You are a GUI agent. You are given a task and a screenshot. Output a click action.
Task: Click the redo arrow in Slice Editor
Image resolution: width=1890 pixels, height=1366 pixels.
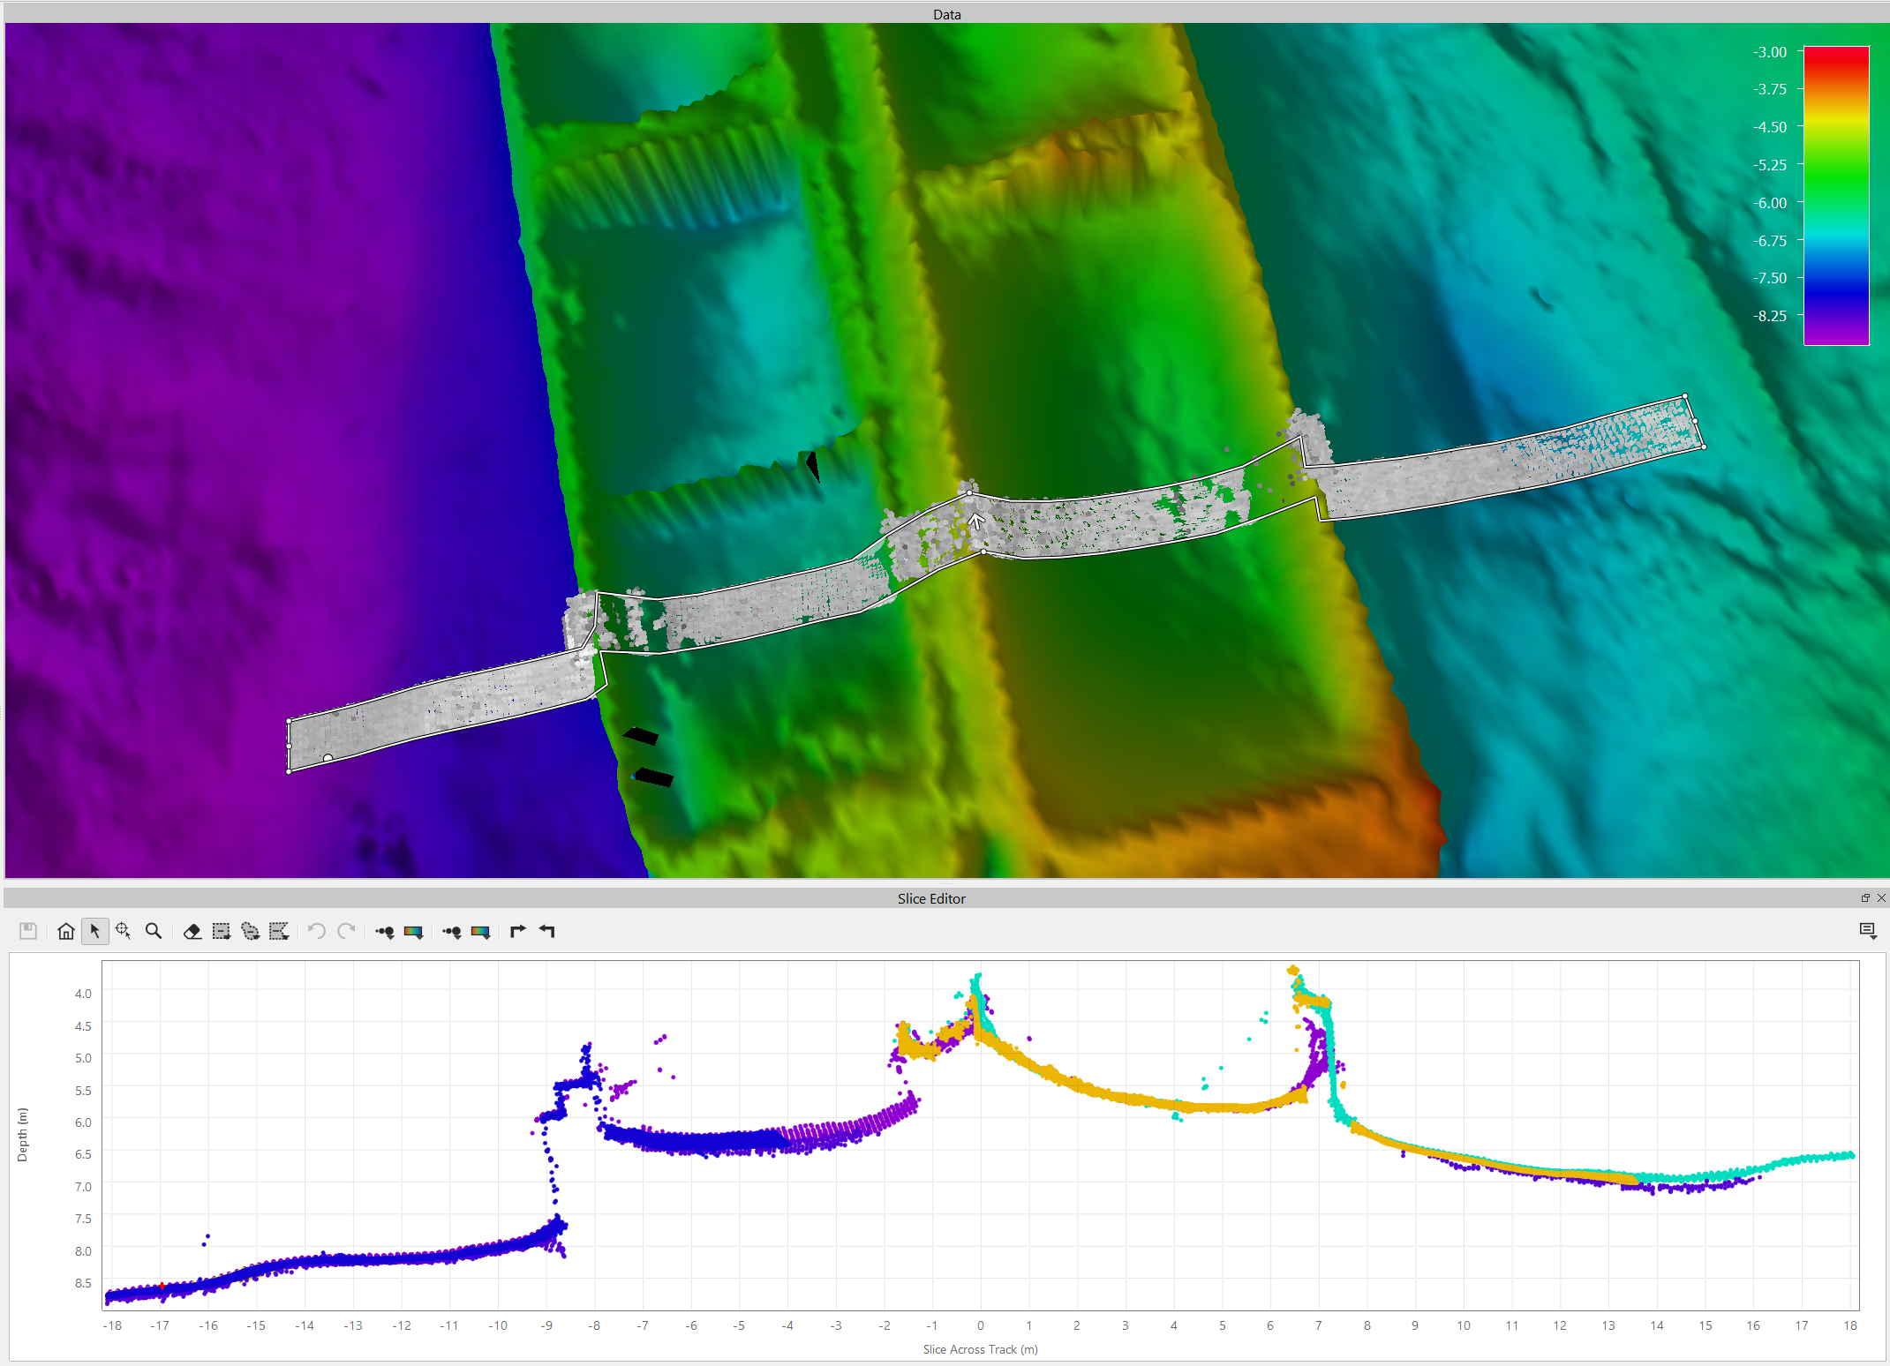pos(346,931)
